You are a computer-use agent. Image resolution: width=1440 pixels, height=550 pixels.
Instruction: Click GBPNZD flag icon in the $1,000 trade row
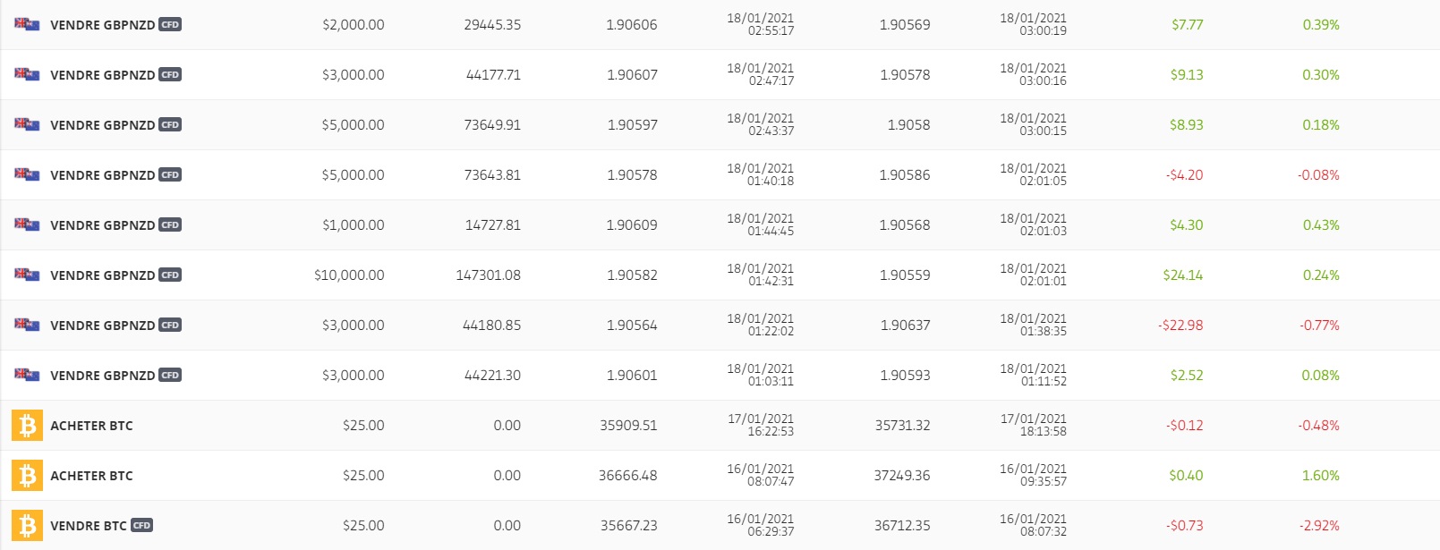pos(27,224)
